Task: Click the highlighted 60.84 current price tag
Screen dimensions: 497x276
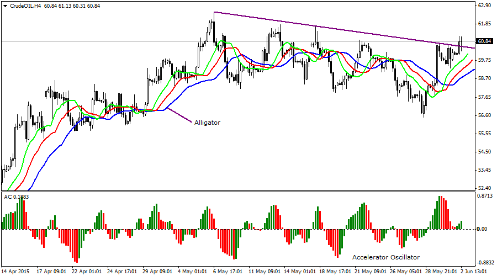Action: [484, 41]
